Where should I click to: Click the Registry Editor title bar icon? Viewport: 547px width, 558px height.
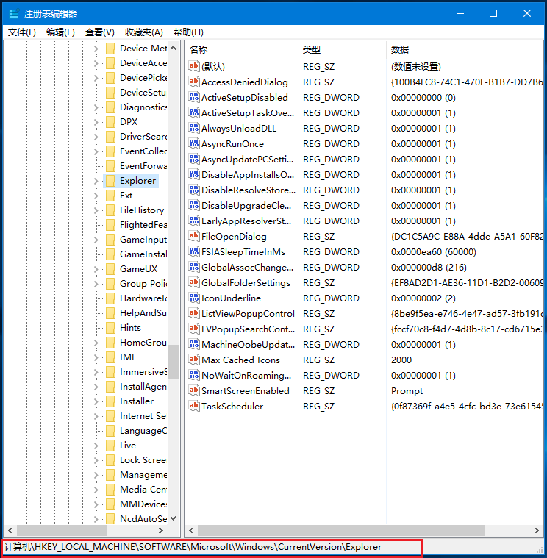point(13,14)
